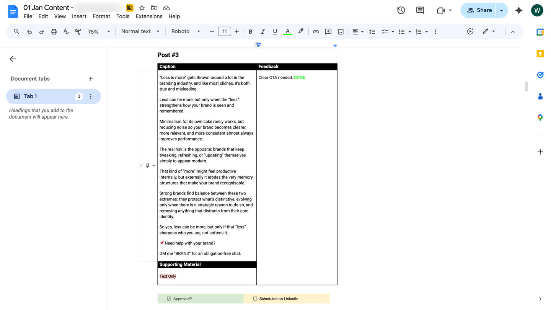Open the text color picker
Viewport: 551px width, 310px height.
point(287,31)
